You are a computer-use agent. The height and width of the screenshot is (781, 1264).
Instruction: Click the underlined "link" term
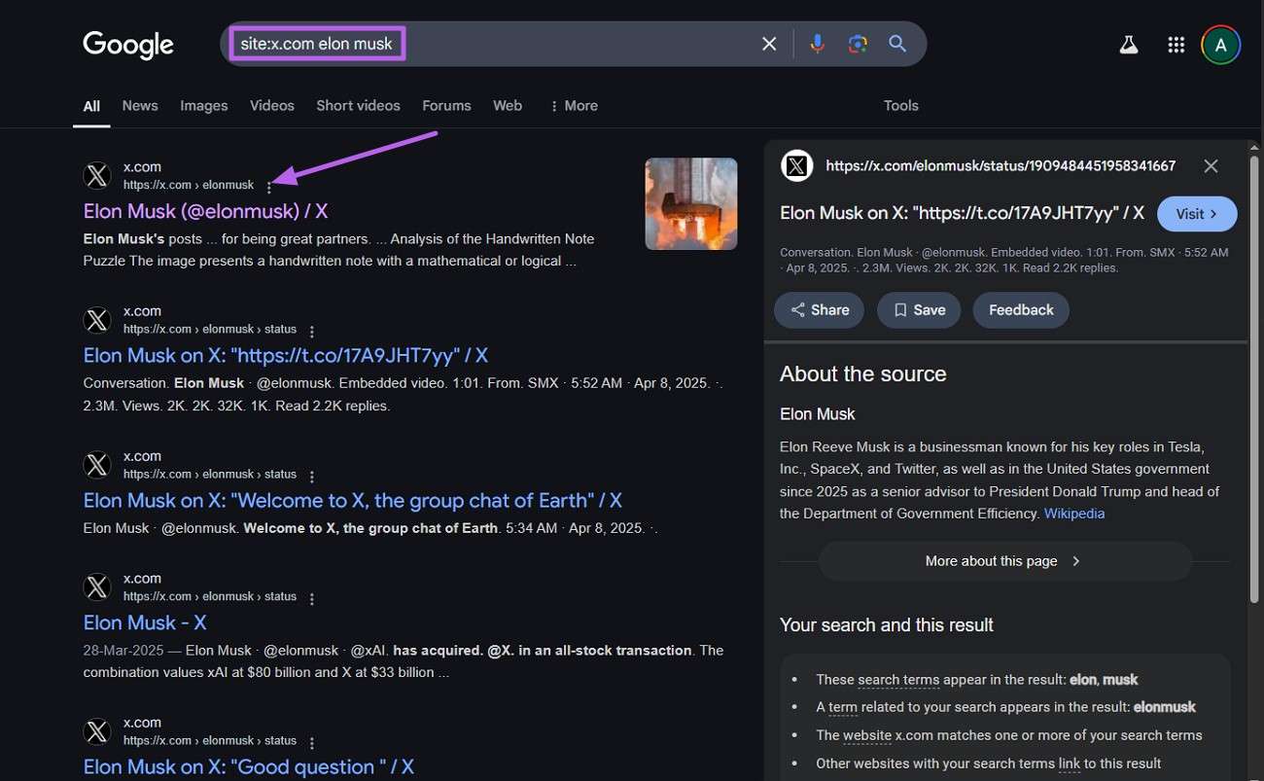pos(1070,763)
